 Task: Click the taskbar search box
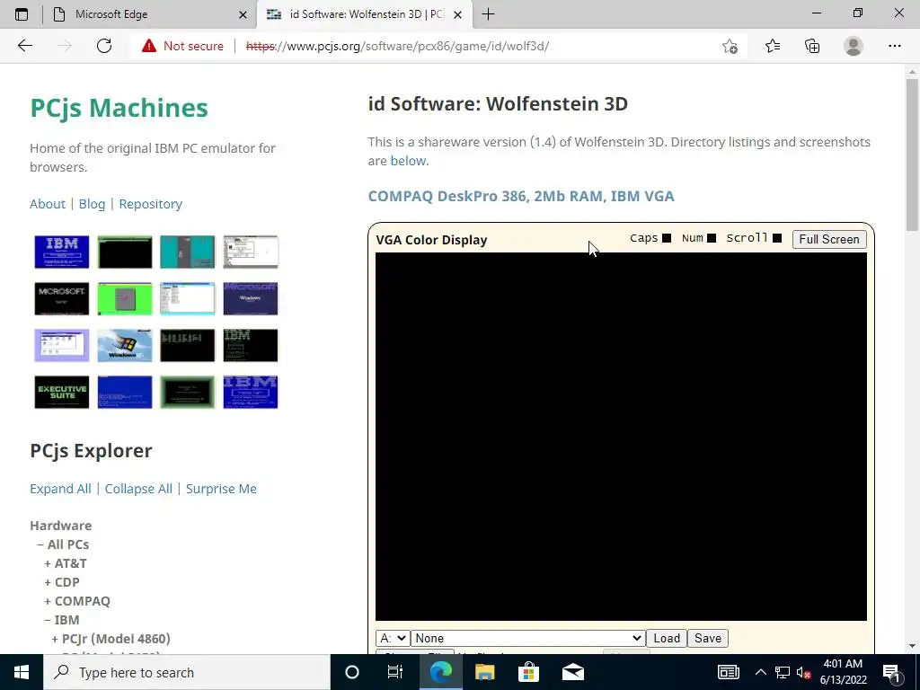pyautogui.click(x=187, y=672)
